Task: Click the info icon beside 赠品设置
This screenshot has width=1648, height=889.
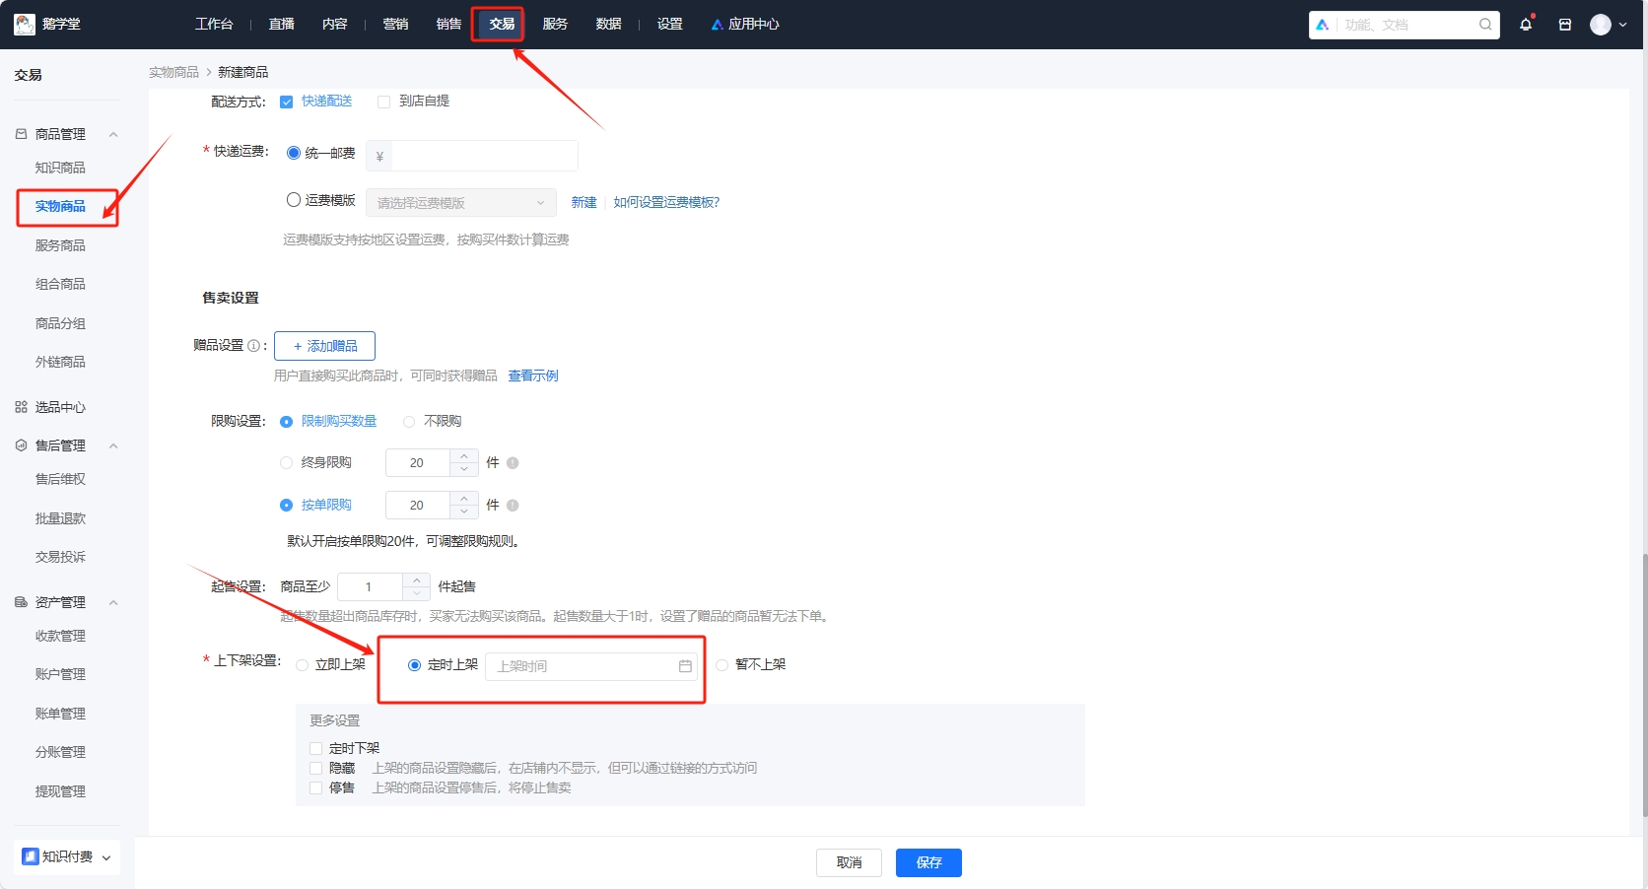Action: (254, 345)
